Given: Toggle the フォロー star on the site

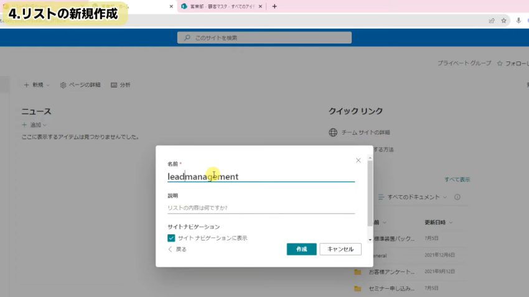Looking at the screenshot, I should click(x=499, y=63).
